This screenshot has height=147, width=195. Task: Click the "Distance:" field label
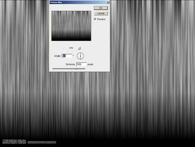click(71, 65)
